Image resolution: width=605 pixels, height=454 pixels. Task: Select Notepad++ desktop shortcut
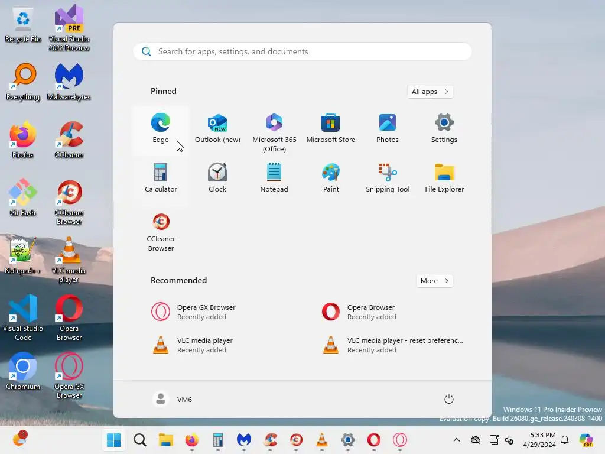[23, 255]
